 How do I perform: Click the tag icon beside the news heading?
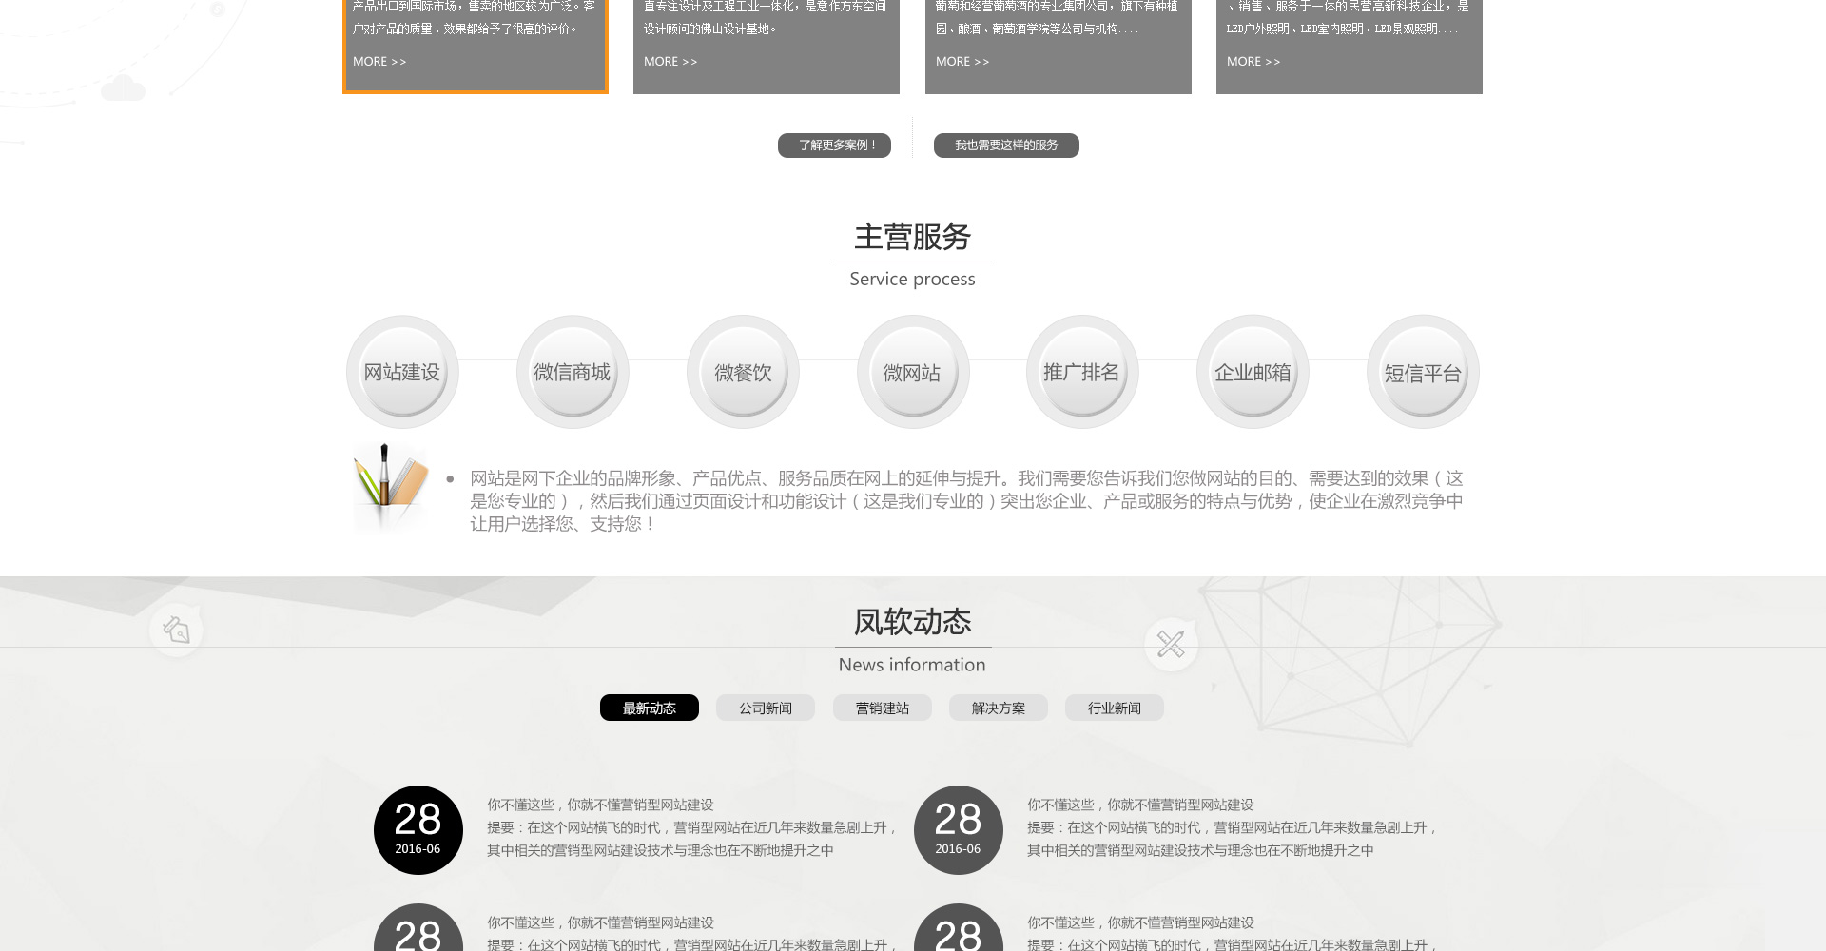177,630
